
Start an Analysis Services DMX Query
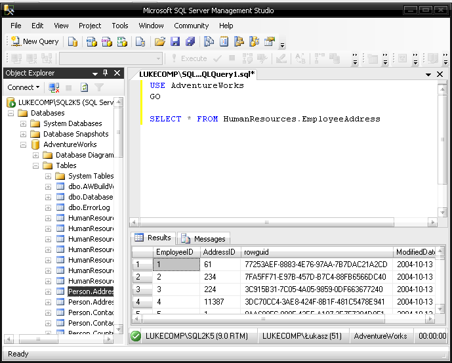[x=107, y=41]
